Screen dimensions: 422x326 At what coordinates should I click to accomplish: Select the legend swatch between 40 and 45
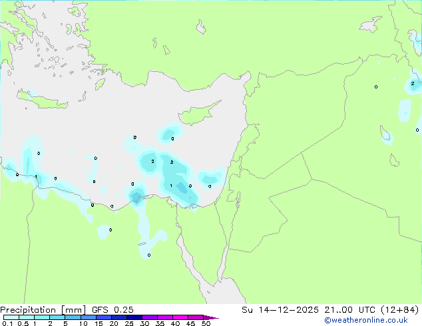pyautogui.click(x=180, y=317)
